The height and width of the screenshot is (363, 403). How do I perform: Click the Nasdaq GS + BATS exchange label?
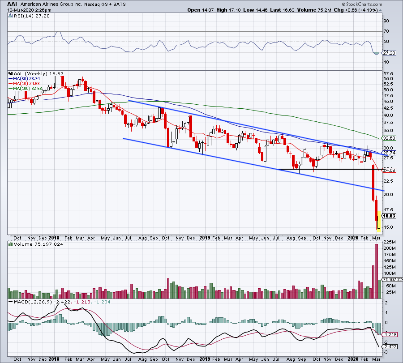coord(105,4)
